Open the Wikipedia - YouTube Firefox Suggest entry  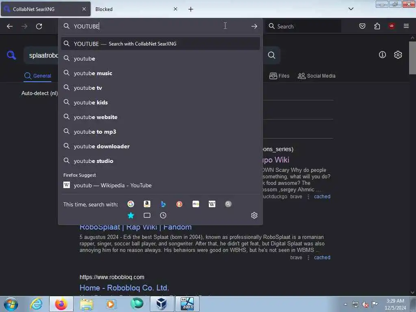pos(160,185)
